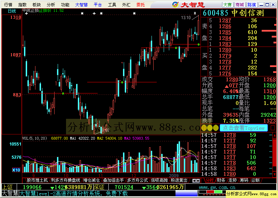The height and width of the screenshot is (198, 278).
Task: Click the 最高 value 1310
Action: 270,91
